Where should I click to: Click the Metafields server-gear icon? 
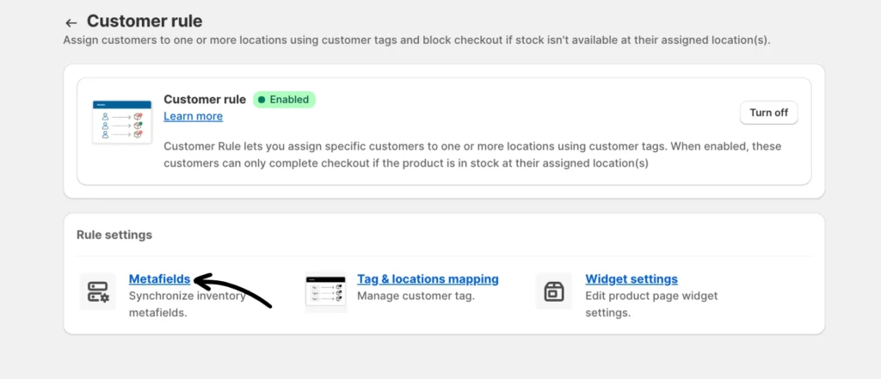[x=98, y=291]
